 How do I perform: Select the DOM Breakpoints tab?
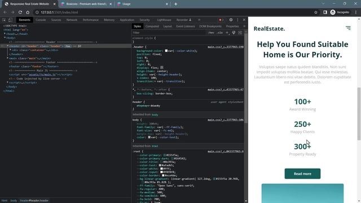pos(210,27)
